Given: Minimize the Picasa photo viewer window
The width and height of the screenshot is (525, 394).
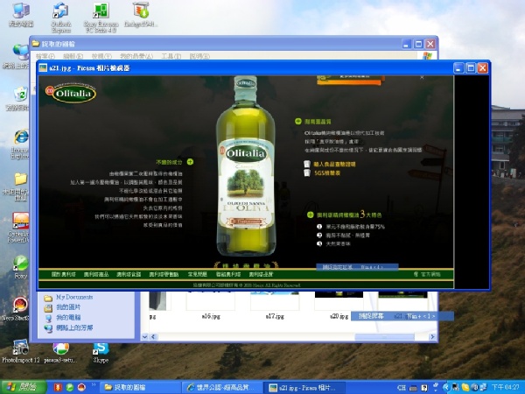Looking at the screenshot, I should pyautogui.click(x=458, y=68).
